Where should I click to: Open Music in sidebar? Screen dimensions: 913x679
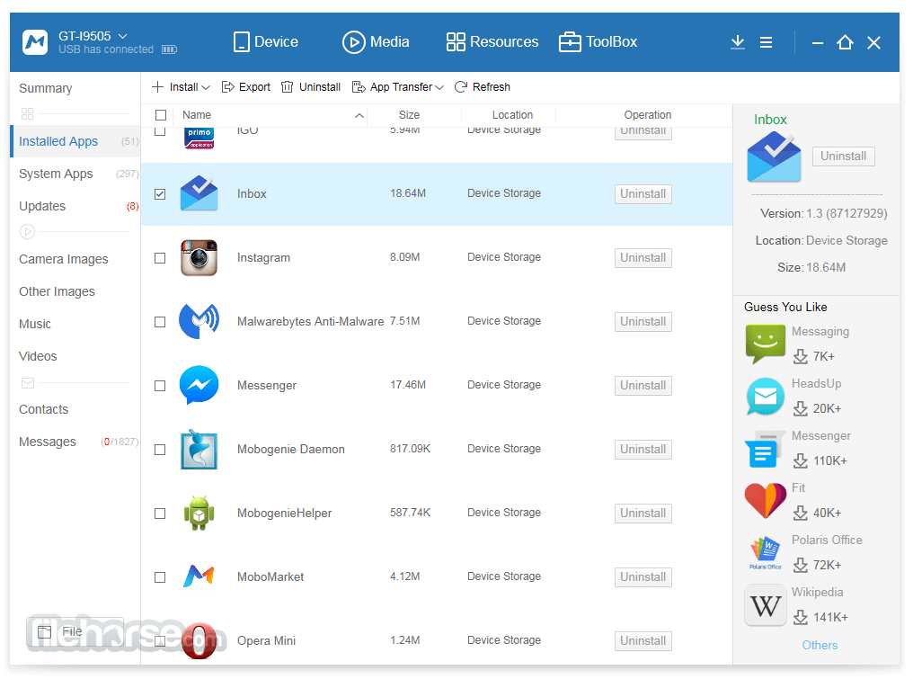35,324
